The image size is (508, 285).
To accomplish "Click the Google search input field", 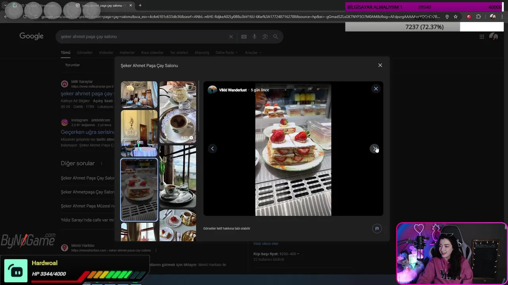I will [x=143, y=36].
